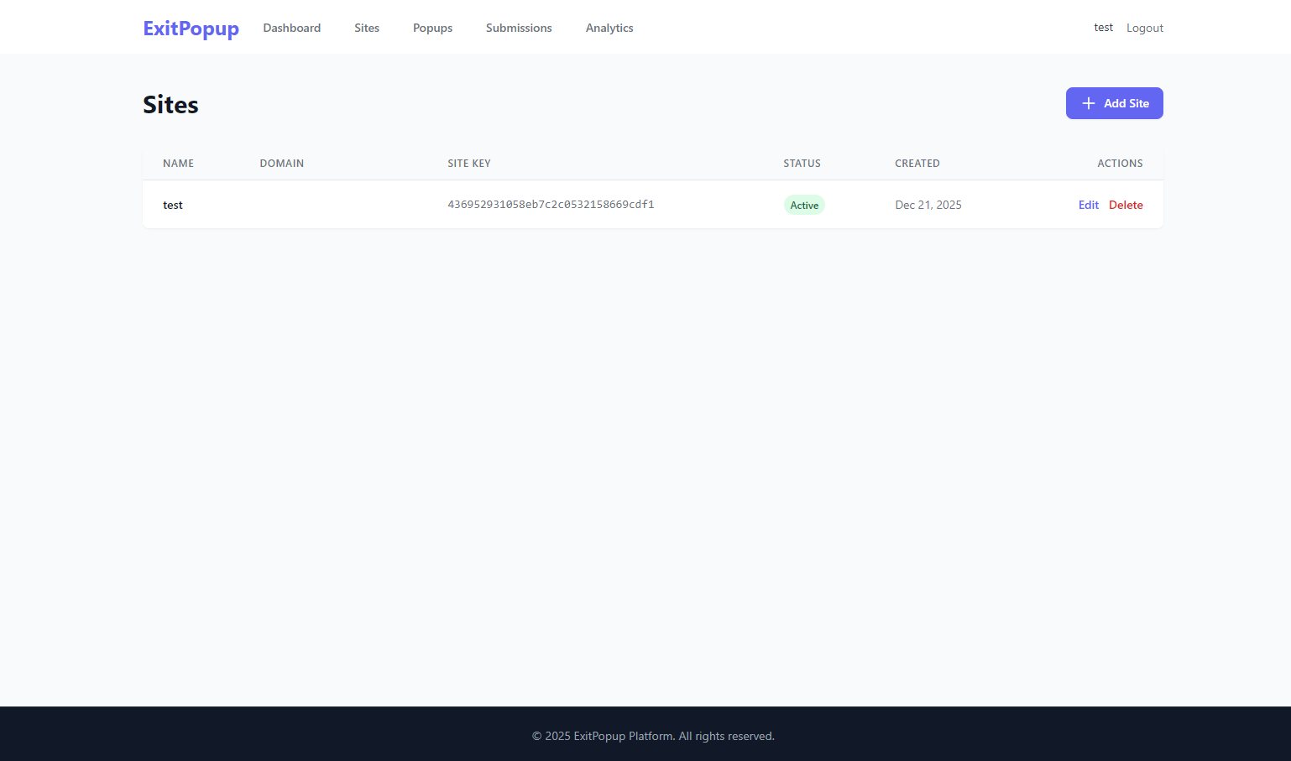Click the Dec 21, 2025 created date

pos(928,205)
